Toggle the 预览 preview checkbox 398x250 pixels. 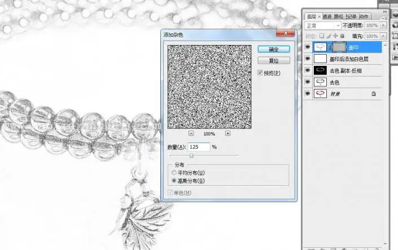click(260, 73)
